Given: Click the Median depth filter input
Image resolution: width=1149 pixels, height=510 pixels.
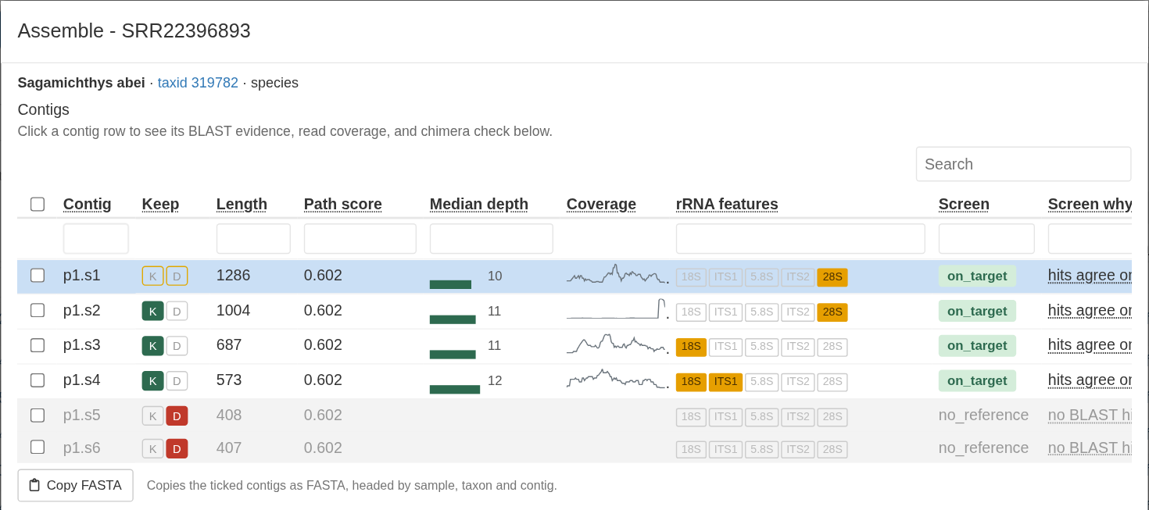Looking at the screenshot, I should click(x=492, y=239).
